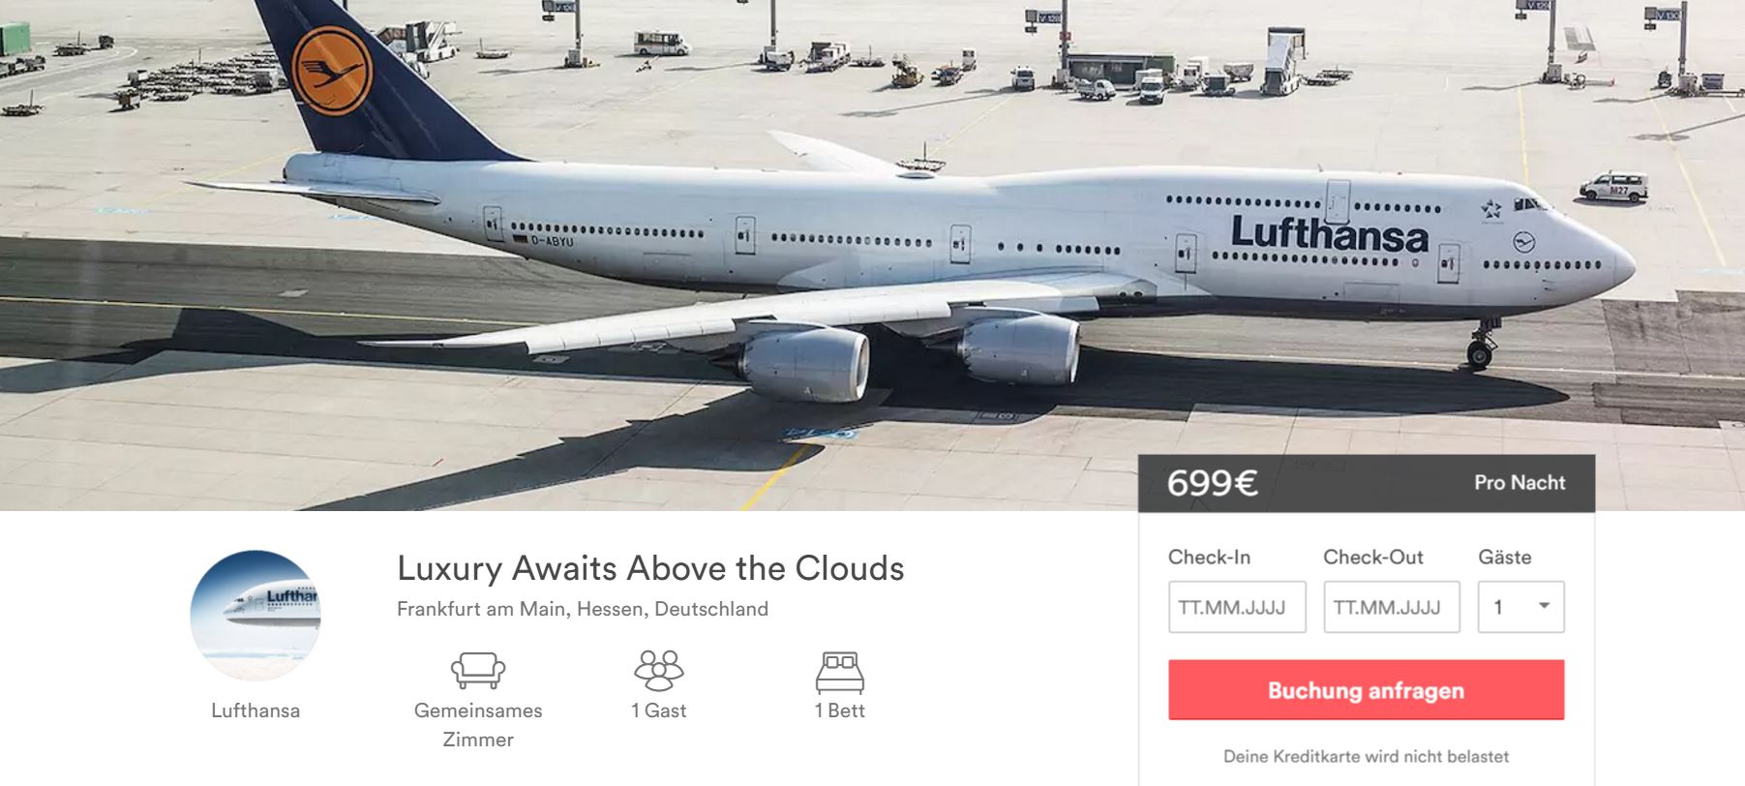Click the 699€ price label
Viewport: 1745px width, 786px height.
(1212, 482)
